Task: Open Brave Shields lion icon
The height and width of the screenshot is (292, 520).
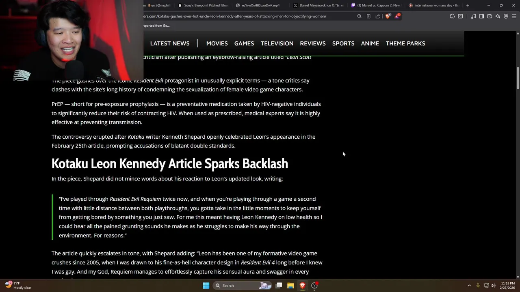Action: click(388, 16)
